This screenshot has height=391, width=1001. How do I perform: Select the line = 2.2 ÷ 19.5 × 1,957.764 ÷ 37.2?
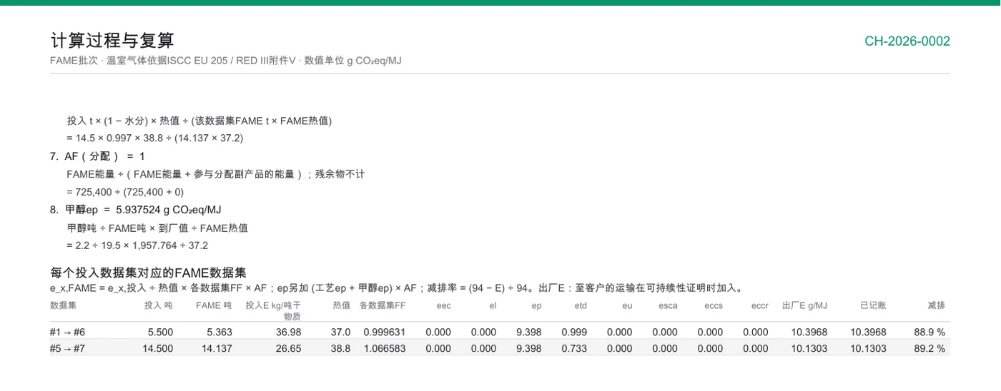pos(137,245)
